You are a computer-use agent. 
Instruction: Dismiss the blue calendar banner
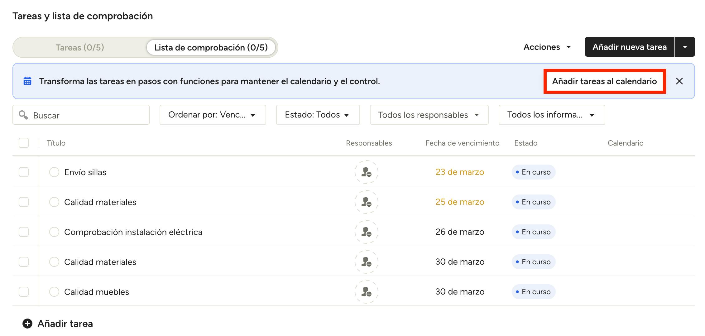pyautogui.click(x=679, y=81)
